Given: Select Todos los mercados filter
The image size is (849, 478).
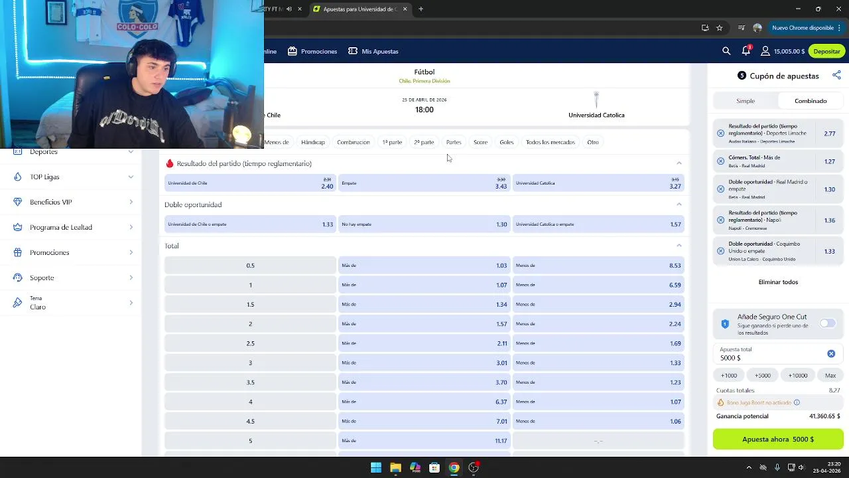Looking at the screenshot, I should click(x=551, y=142).
